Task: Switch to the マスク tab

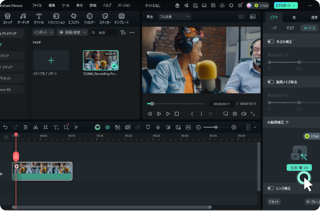Action: [x=290, y=28]
